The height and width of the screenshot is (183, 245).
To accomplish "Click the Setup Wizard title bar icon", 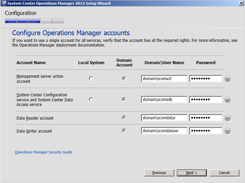I will click(4, 3).
